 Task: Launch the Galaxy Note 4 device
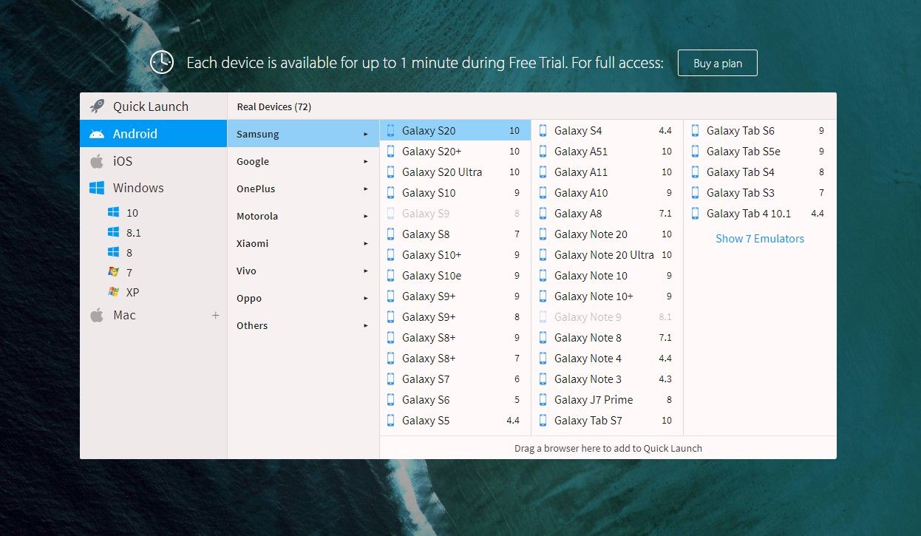608,359
